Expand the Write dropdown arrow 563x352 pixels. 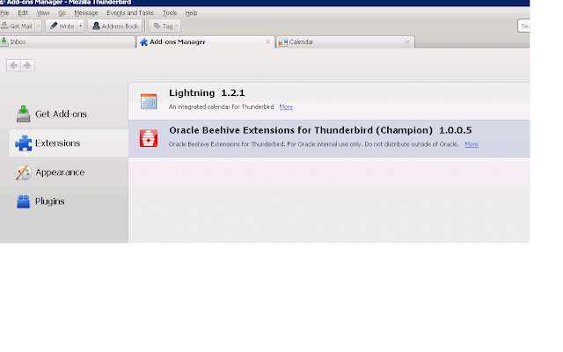point(80,26)
